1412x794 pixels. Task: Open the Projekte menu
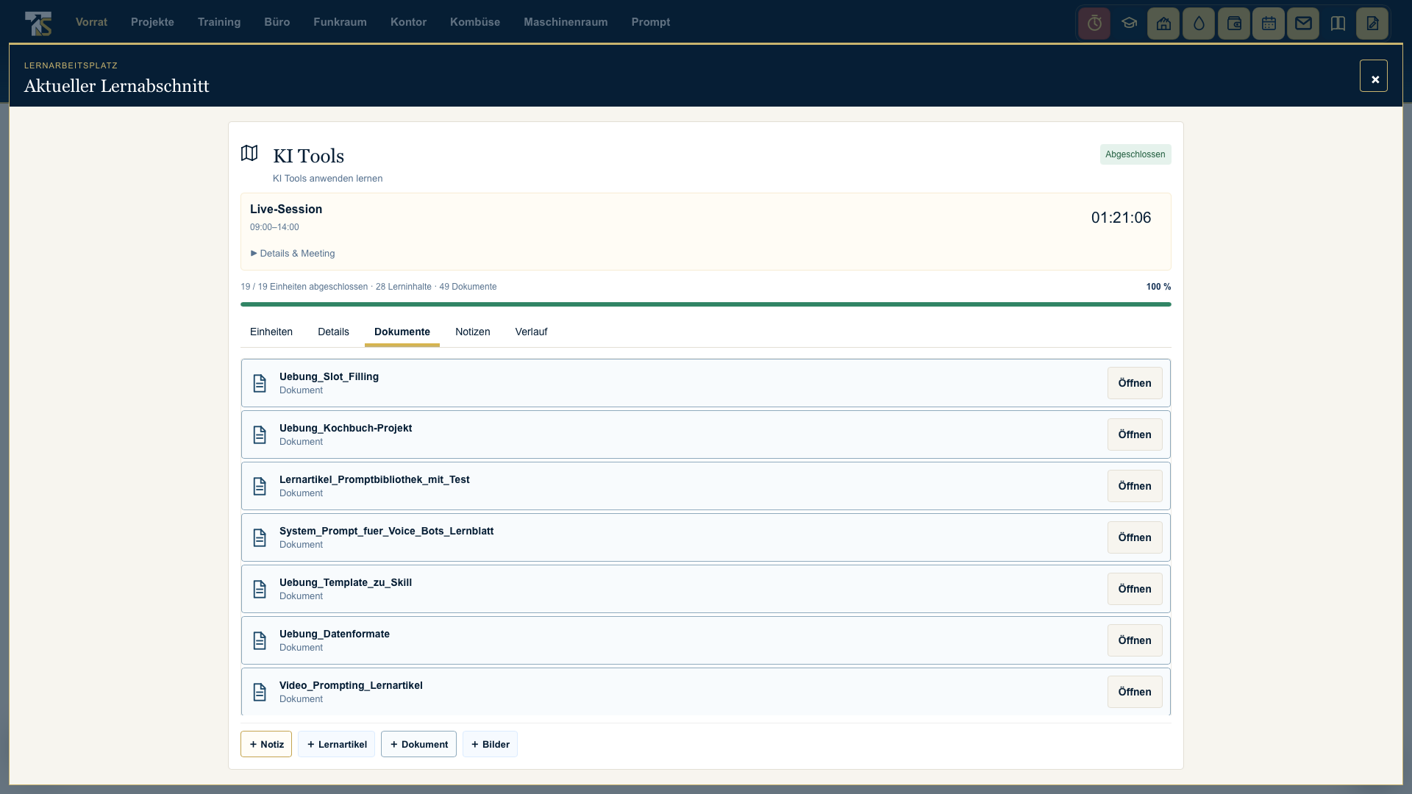coord(152,22)
